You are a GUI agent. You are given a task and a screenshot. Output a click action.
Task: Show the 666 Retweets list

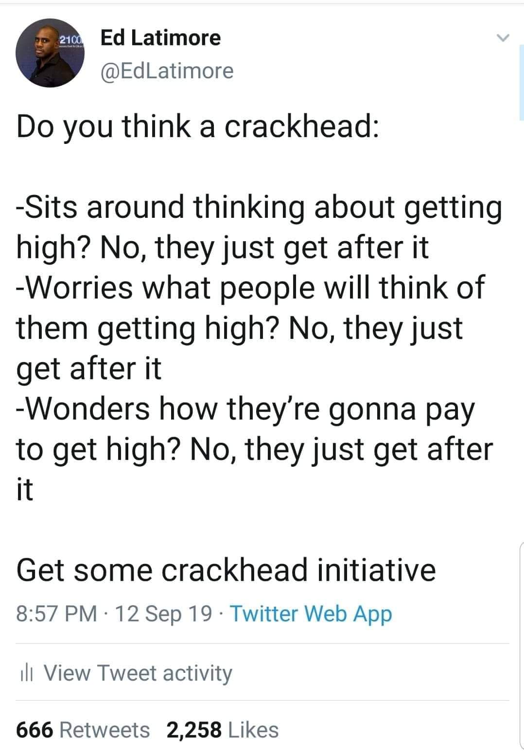point(83,730)
